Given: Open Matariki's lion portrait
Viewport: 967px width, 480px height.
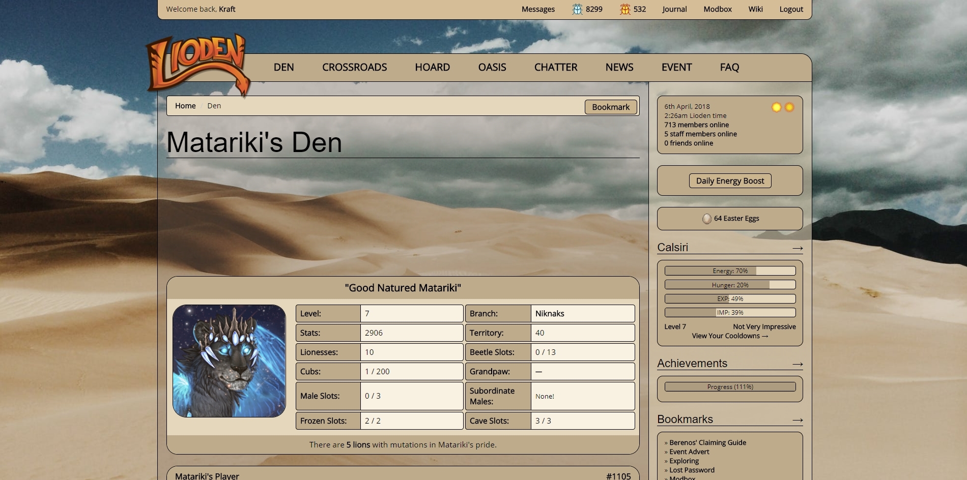Looking at the screenshot, I should click(x=230, y=361).
